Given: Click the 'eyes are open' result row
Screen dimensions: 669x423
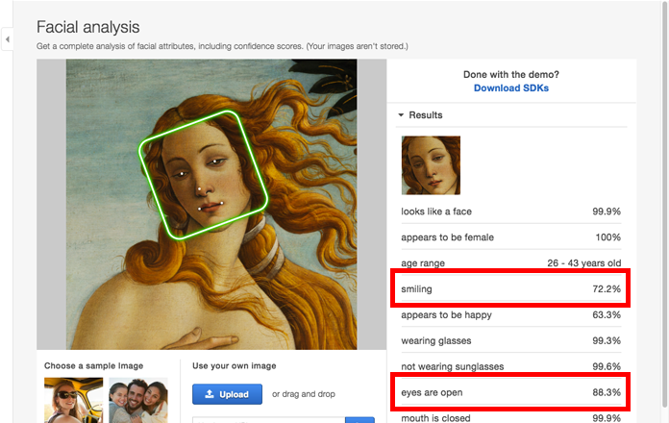Looking at the screenshot, I should point(510,392).
